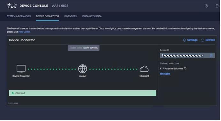Click the Internet label under the globe
Viewport: 221px width, 121px height.
(83, 76)
